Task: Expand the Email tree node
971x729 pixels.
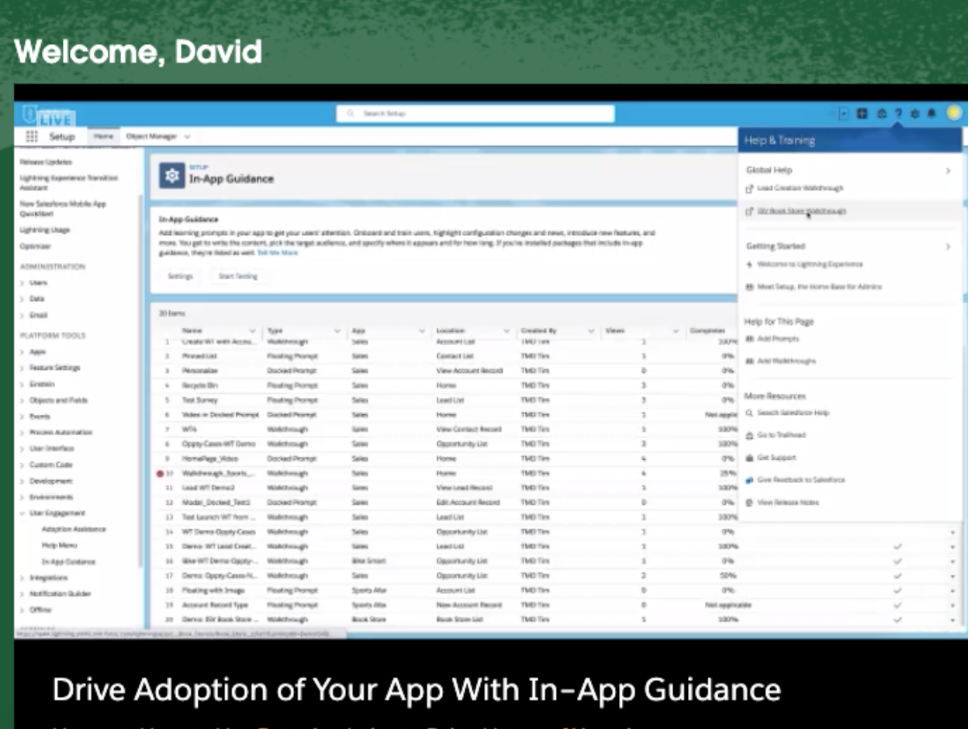Action: [22, 316]
